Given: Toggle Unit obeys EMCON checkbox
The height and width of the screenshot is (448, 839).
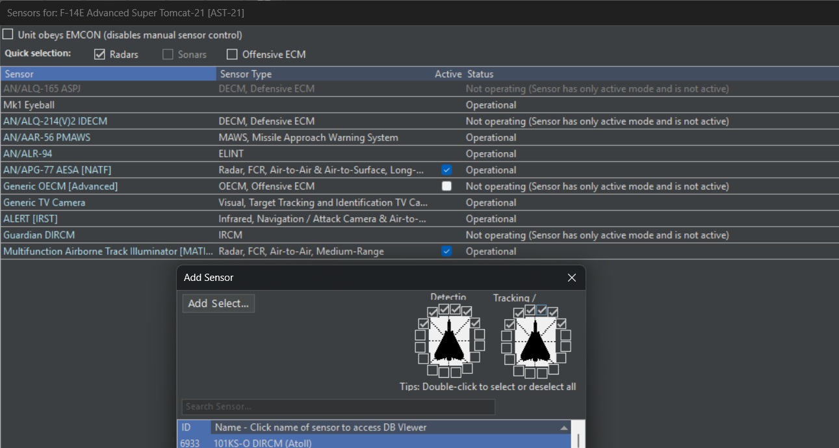Looking at the screenshot, I should pyautogui.click(x=8, y=34).
